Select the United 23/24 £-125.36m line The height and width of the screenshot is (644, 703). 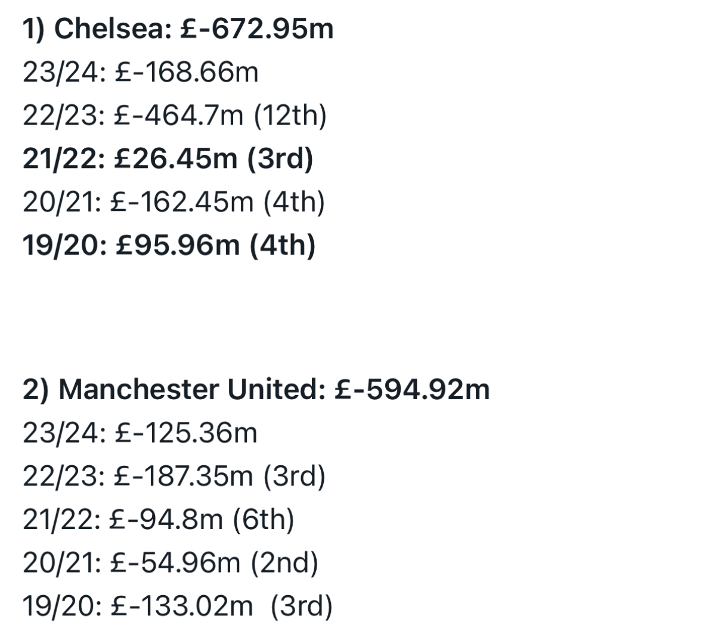[140, 433]
